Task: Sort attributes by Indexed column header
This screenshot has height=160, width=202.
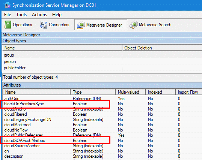Action: (x=160, y=92)
